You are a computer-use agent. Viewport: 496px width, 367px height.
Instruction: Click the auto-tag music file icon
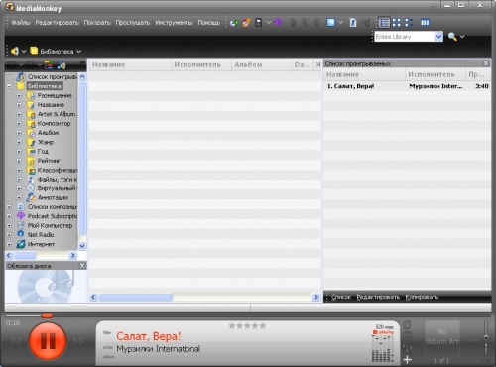click(x=353, y=23)
